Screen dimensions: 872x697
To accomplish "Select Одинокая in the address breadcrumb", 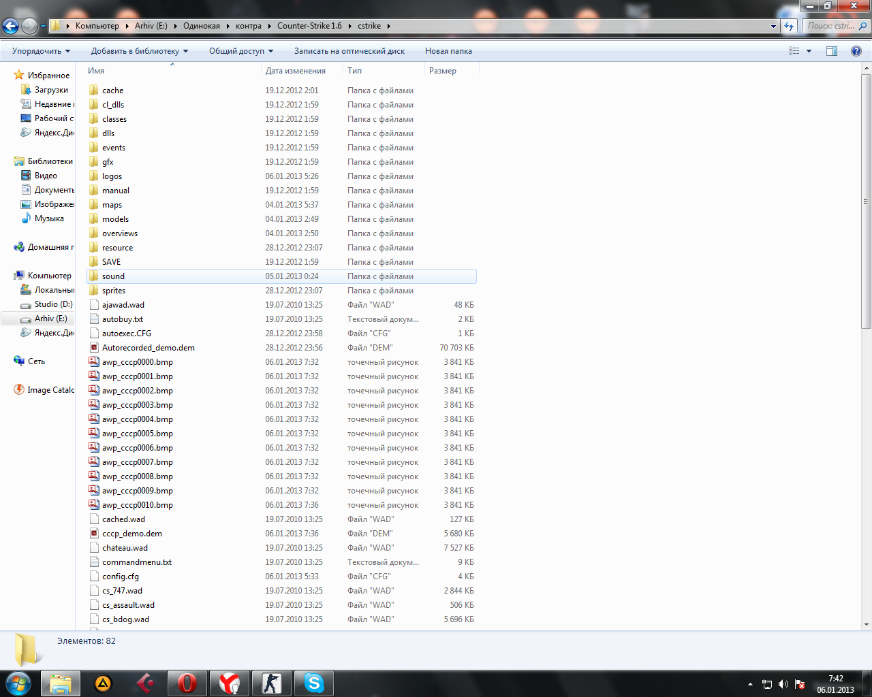I will pyautogui.click(x=201, y=26).
